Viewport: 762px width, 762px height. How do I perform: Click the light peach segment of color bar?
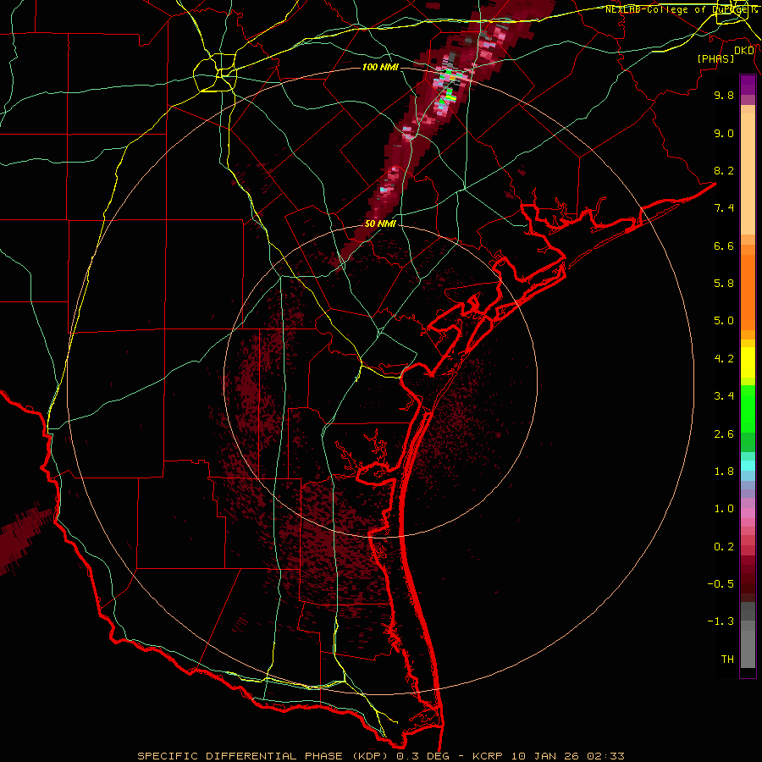748,174
